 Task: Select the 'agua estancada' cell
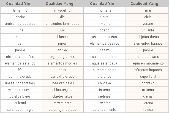click(104, 63)
